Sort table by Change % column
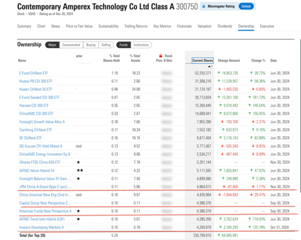This screenshot has width=301, height=240. (x=258, y=60)
